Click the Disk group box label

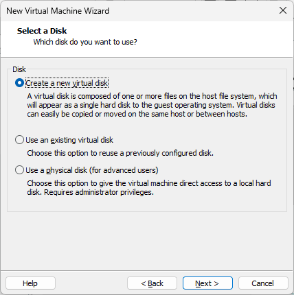pos(19,69)
